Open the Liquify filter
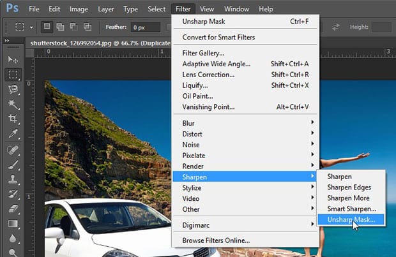396x257 pixels. 245,85
